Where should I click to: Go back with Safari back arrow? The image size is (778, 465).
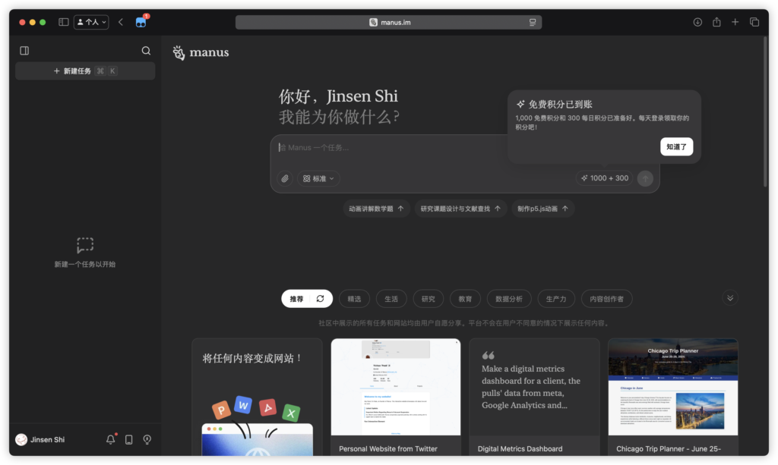(x=121, y=22)
